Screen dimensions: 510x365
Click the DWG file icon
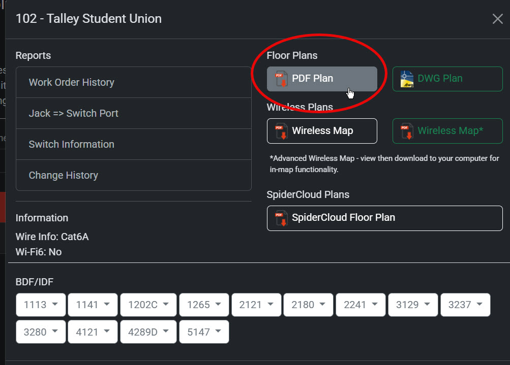click(x=406, y=79)
